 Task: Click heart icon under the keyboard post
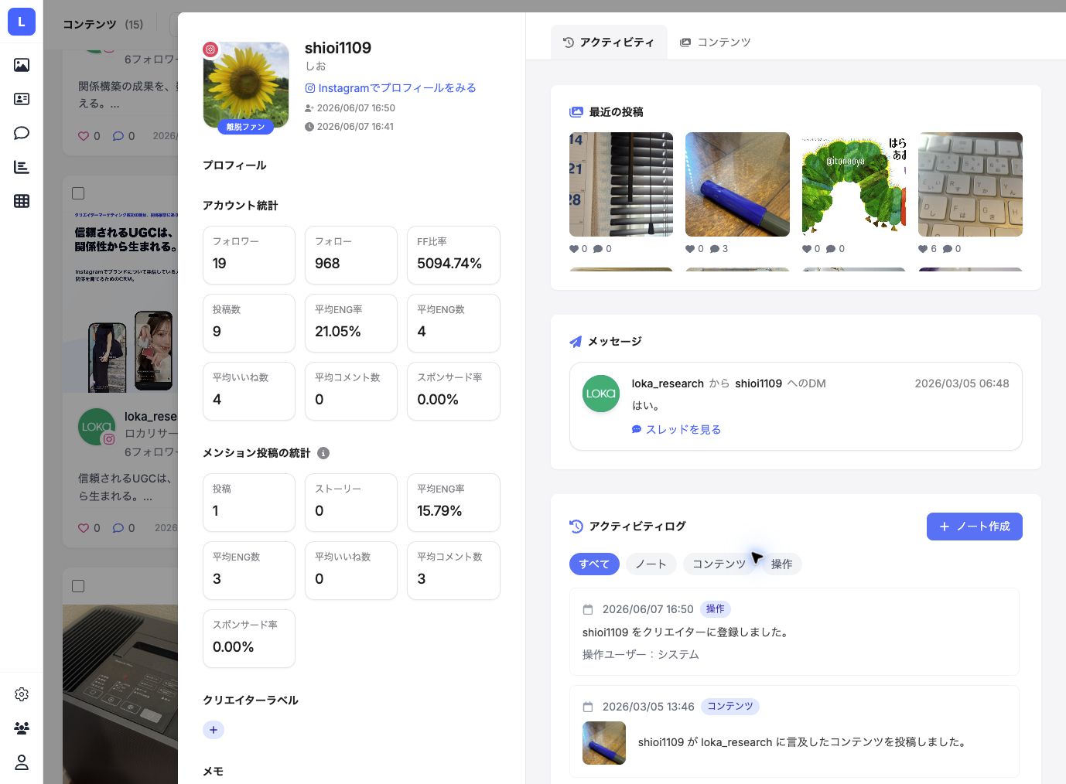click(923, 249)
